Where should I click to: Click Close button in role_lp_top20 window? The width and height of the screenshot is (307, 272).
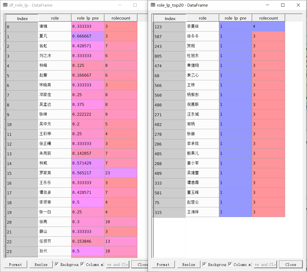[x=291, y=265]
